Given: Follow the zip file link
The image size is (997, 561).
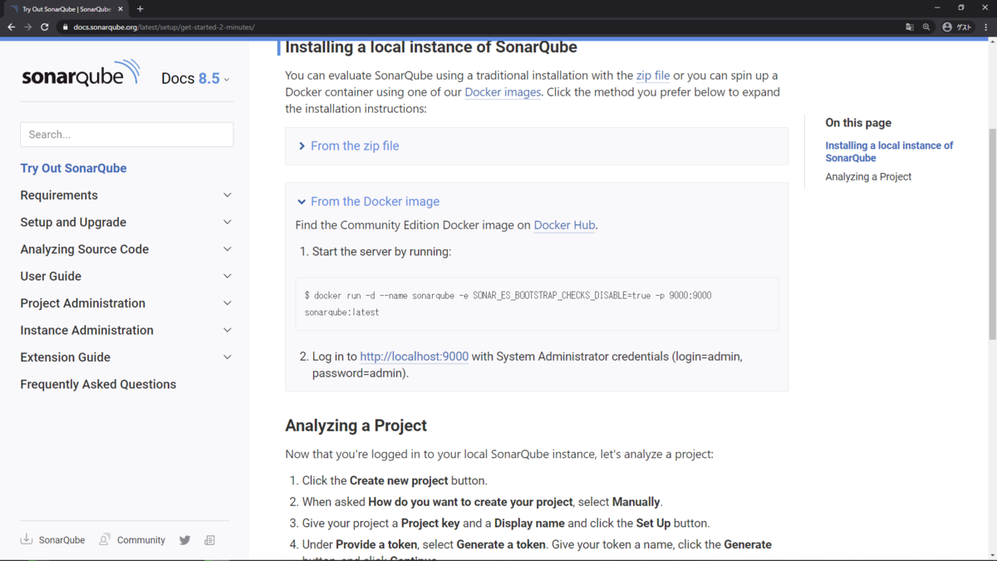Looking at the screenshot, I should 653,76.
